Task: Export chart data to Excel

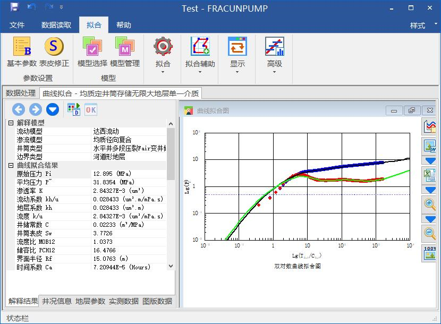Action: coord(429,174)
